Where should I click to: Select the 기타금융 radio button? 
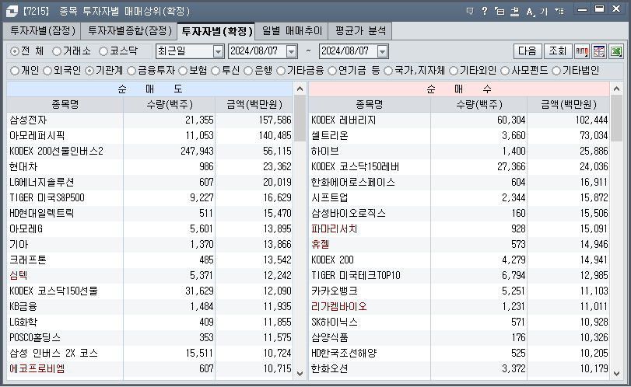pos(281,71)
